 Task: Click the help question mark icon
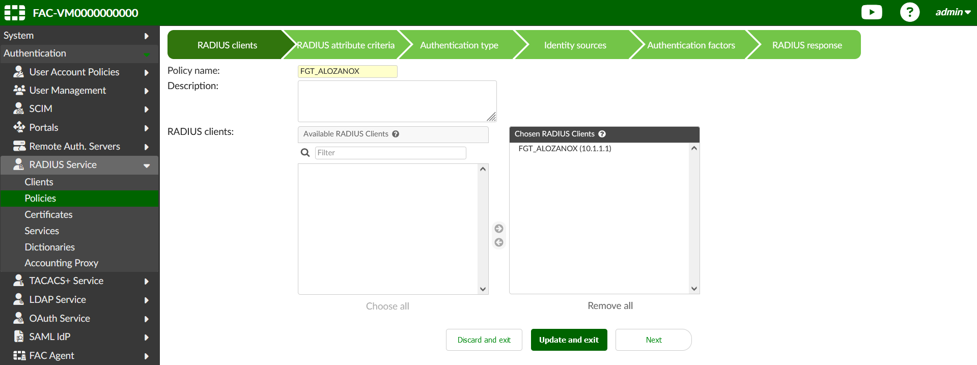(x=909, y=12)
